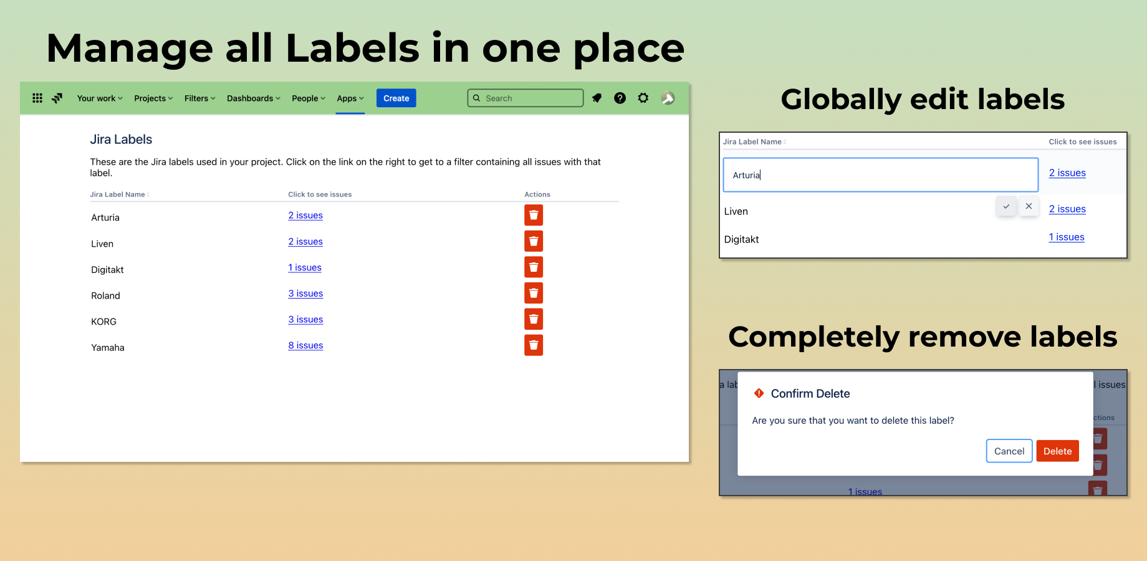Sort by Jira Label Name column
Viewport: 1147px width, 561px height.
[120, 194]
